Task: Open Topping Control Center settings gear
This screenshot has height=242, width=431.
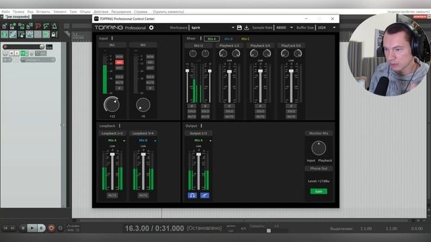Action: (x=151, y=28)
